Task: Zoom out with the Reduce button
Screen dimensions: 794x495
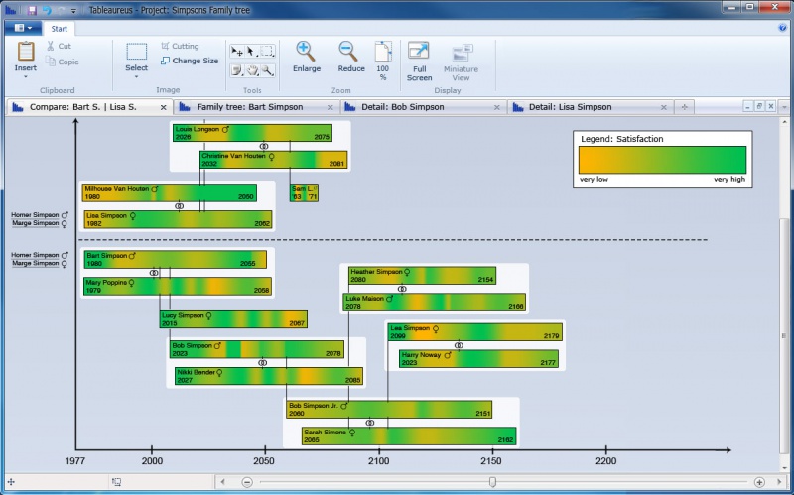Action: click(351, 58)
